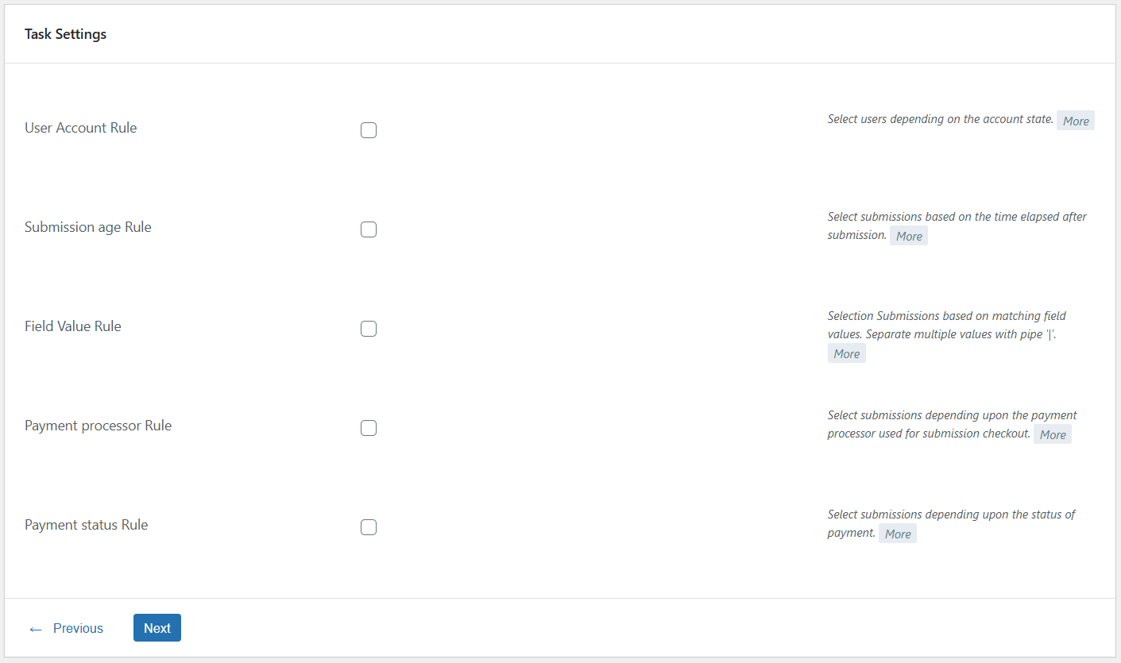Select the Payment status Rule label
1121x663 pixels.
pyautogui.click(x=86, y=525)
